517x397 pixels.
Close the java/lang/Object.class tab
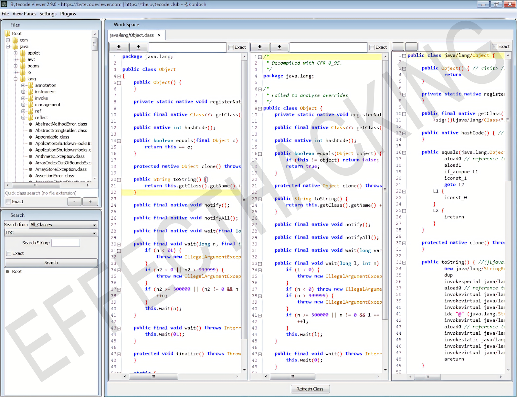(159, 35)
